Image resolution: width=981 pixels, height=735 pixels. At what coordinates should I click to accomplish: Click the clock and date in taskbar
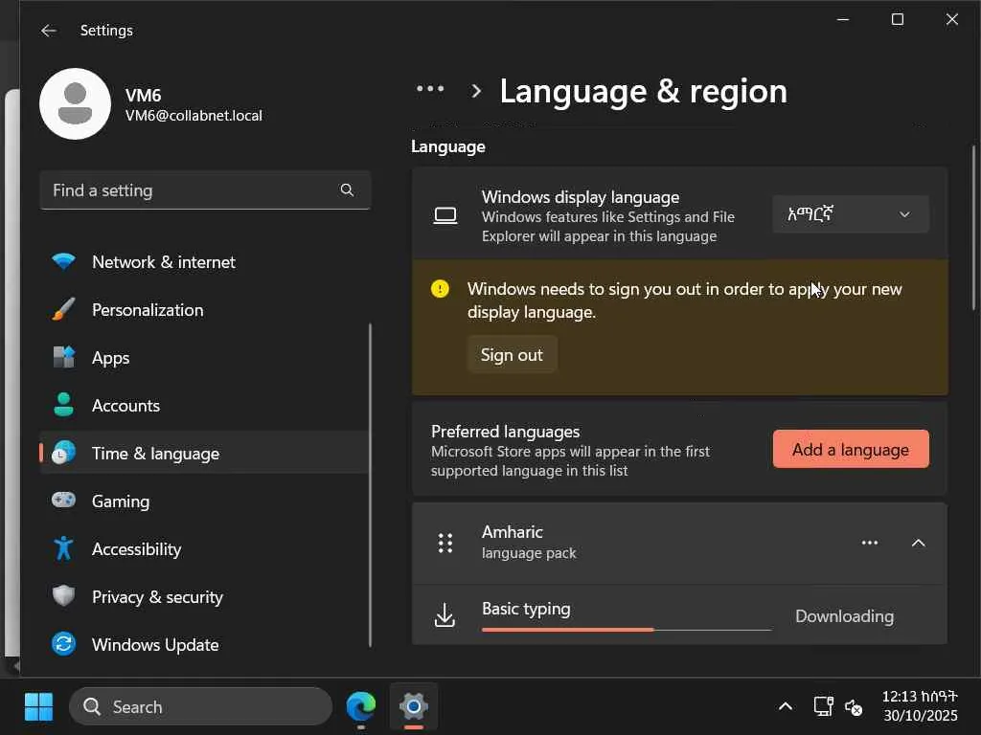click(920, 706)
